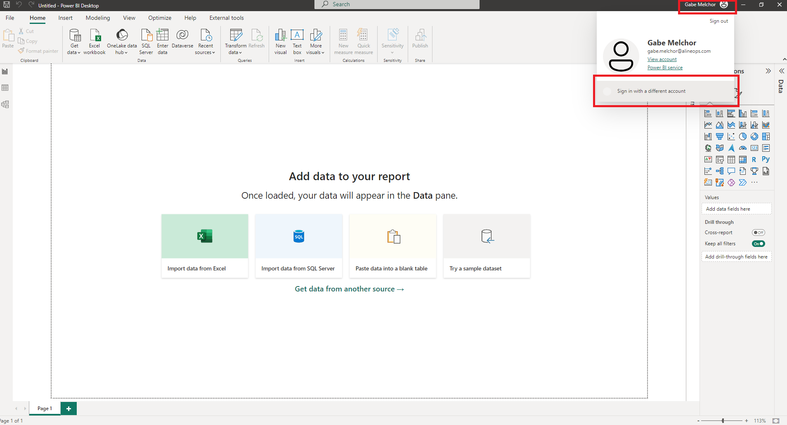Select the Filled map visual
The width and height of the screenshot is (787, 425).
tap(720, 148)
